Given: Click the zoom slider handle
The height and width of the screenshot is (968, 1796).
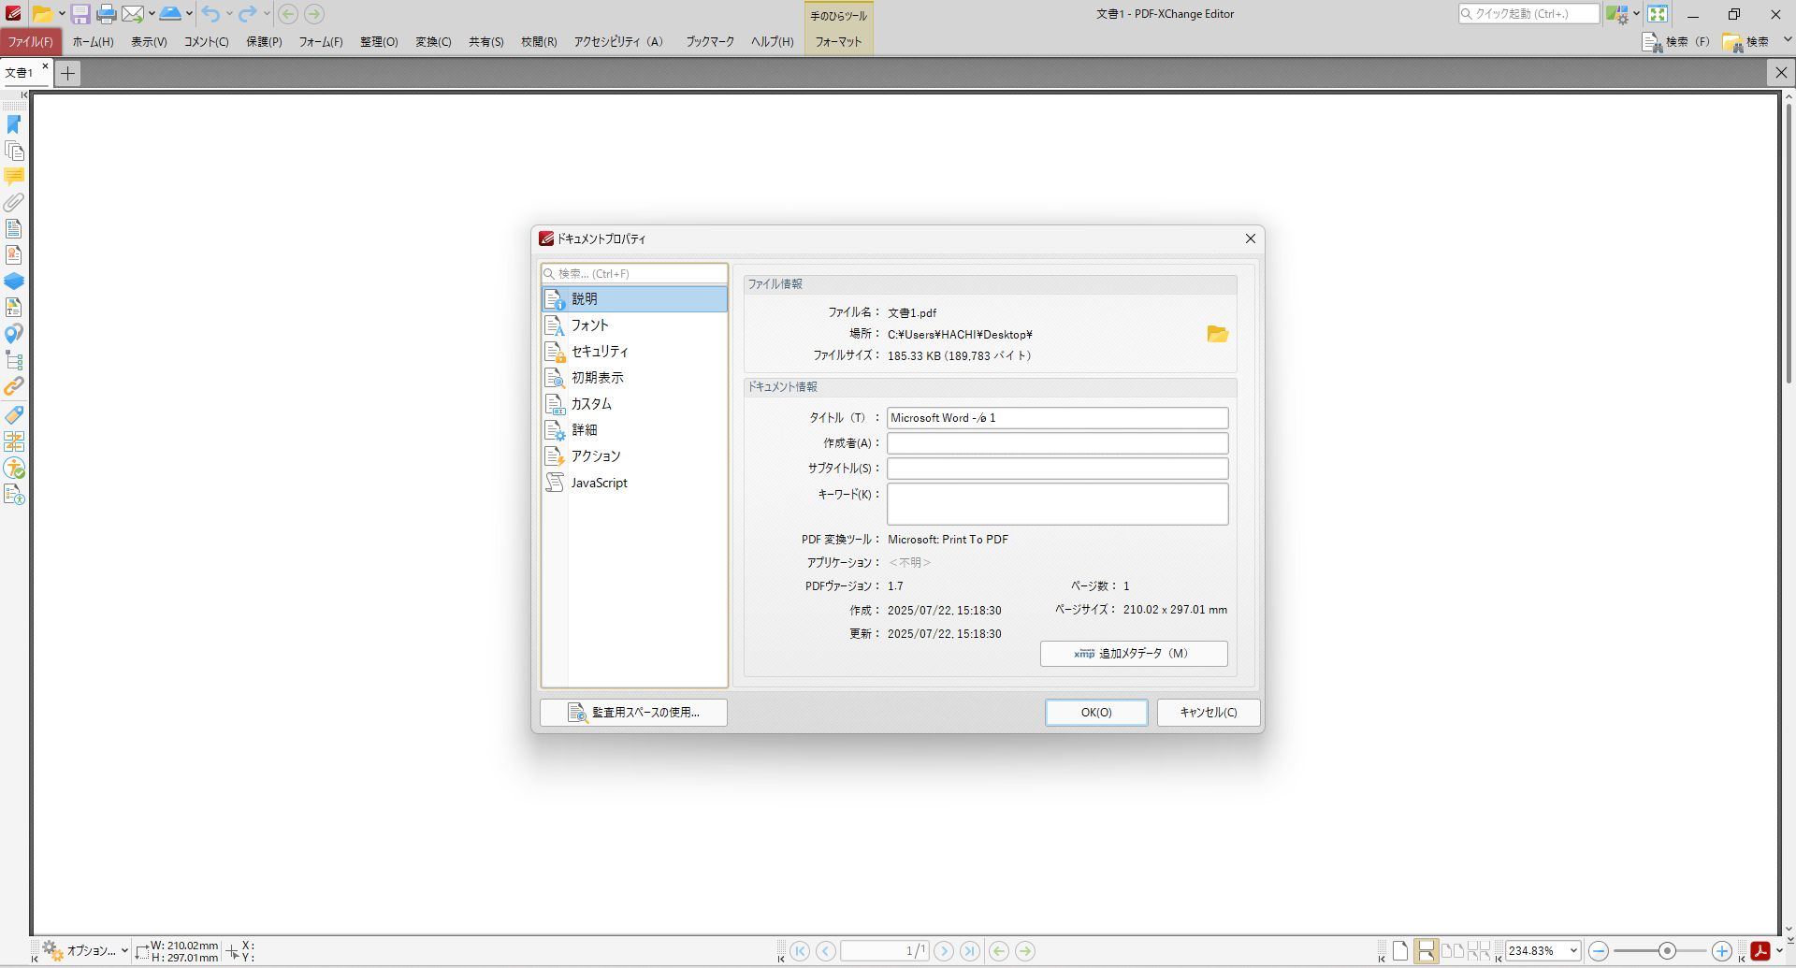Looking at the screenshot, I should 1666,951.
